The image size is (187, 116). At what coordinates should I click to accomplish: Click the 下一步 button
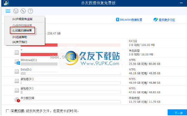[177, 113]
